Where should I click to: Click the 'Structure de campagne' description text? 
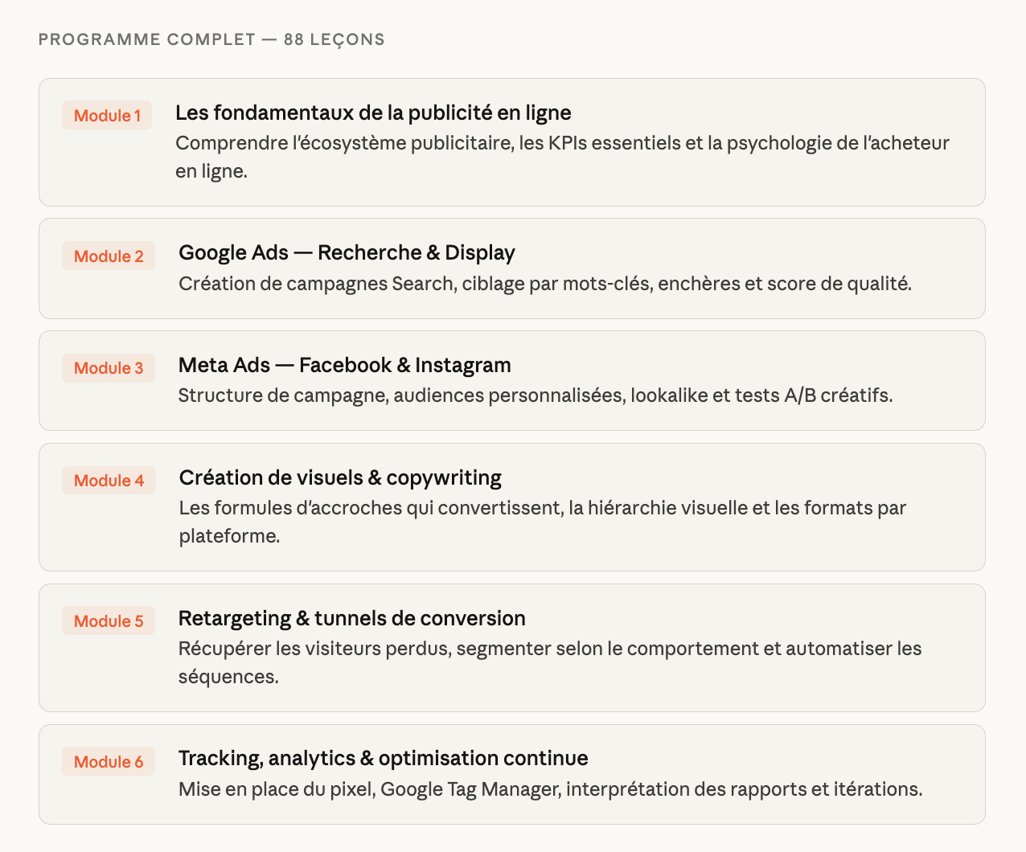click(535, 395)
